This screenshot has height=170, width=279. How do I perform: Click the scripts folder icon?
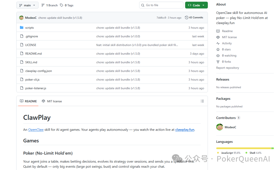pyautogui.click(x=22, y=28)
